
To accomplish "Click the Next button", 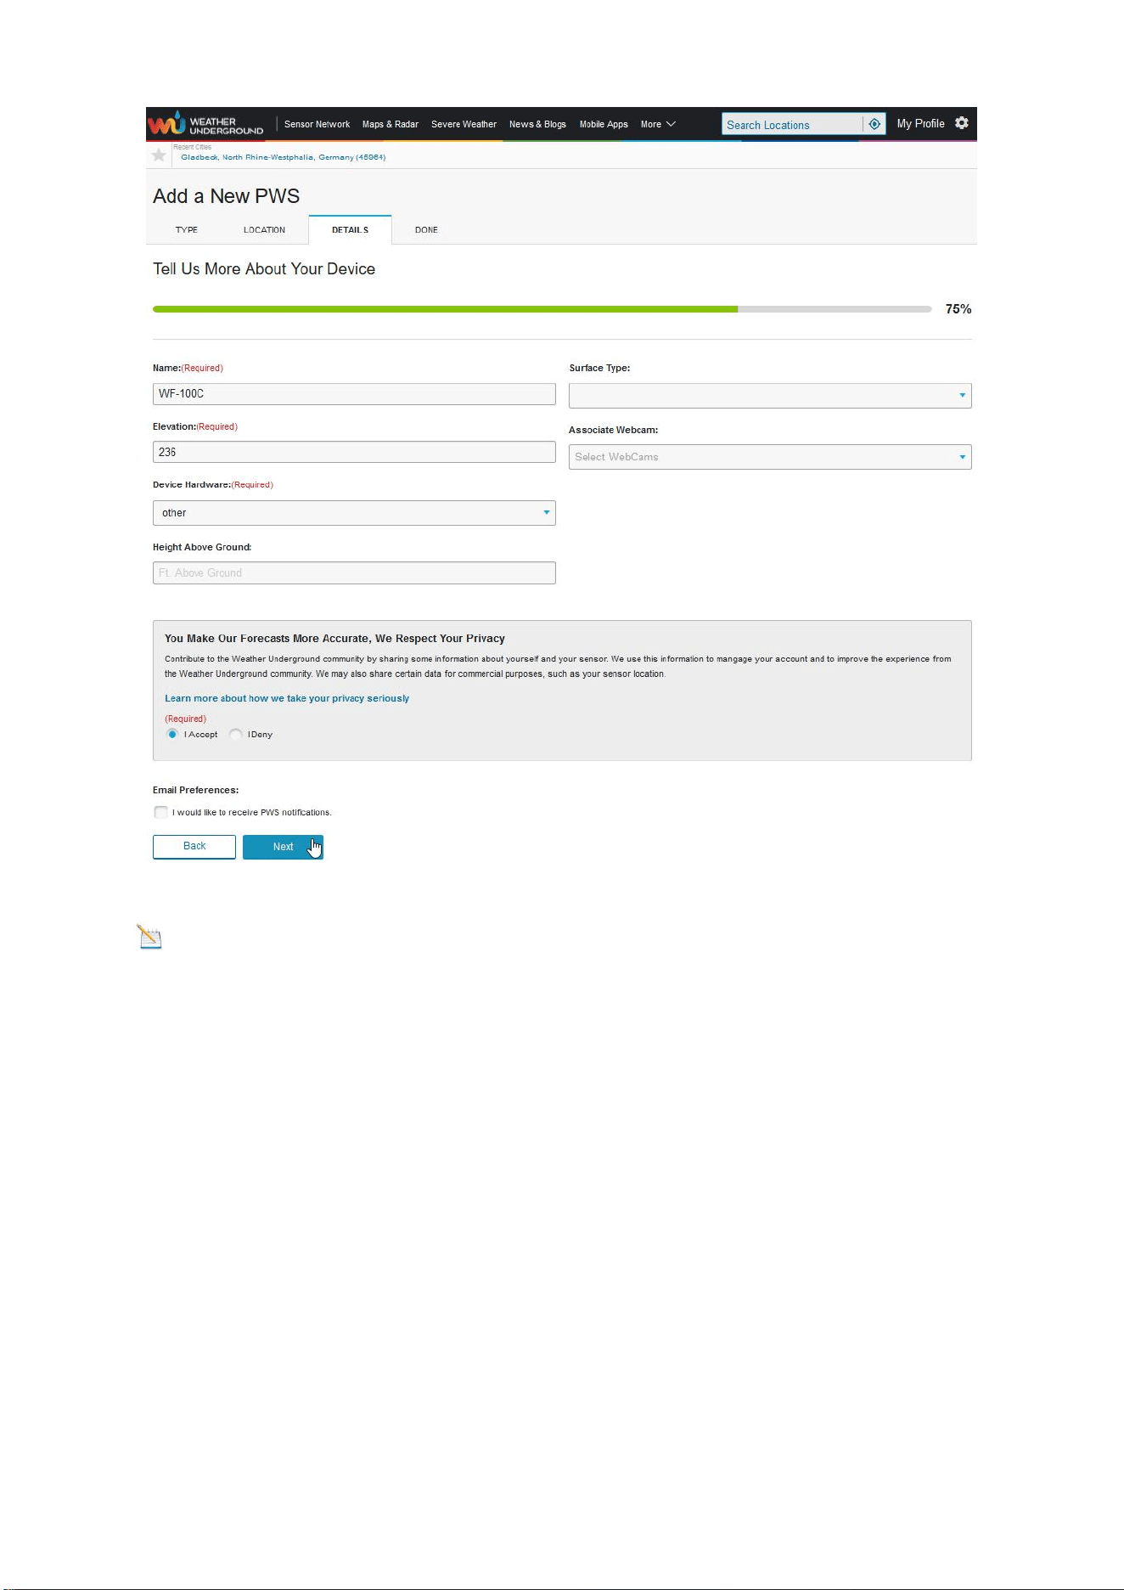I will [x=283, y=847].
